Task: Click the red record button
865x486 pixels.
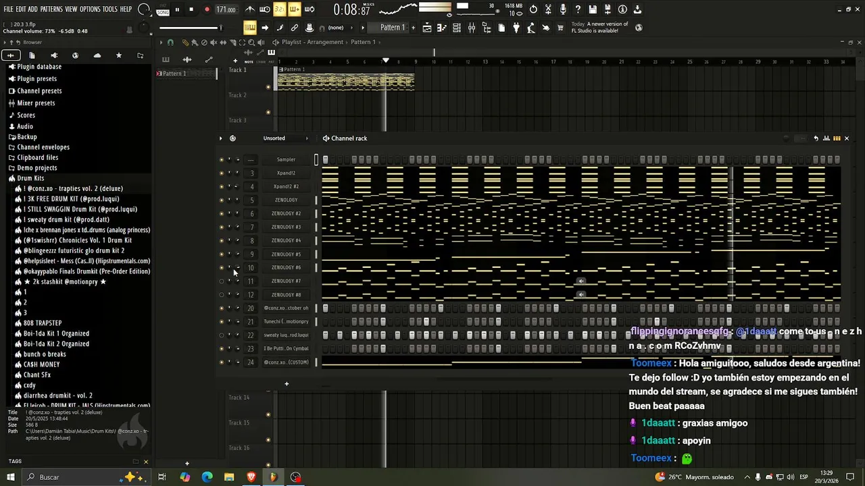Action: [206, 9]
